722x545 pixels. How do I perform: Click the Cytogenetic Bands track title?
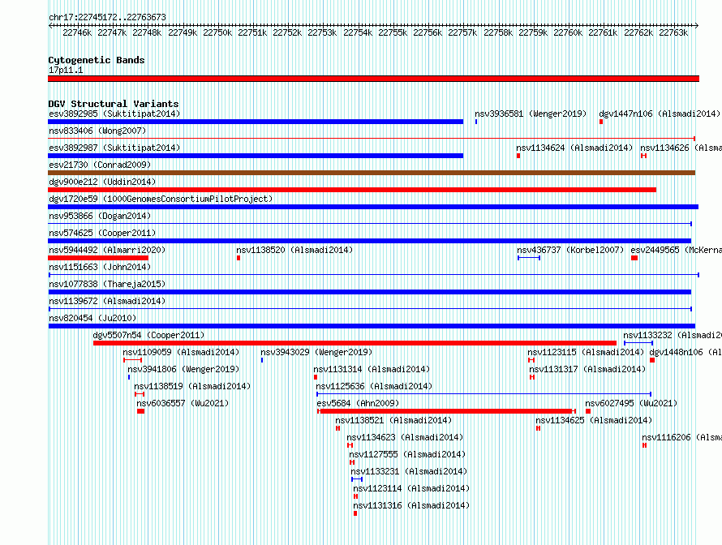(97, 60)
